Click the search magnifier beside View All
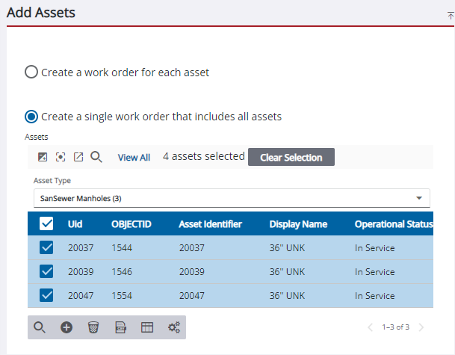The width and height of the screenshot is (455, 355). (x=96, y=157)
